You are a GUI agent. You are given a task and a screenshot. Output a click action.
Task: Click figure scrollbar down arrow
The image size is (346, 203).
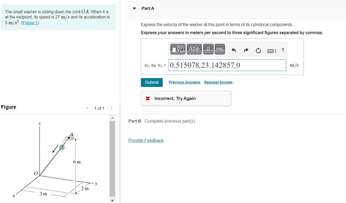112,200
